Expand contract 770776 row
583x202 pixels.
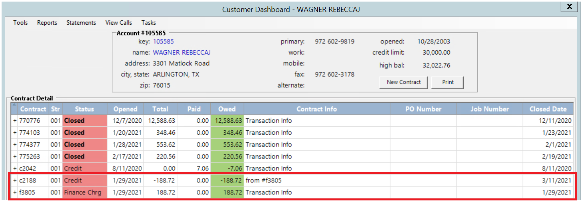point(15,121)
